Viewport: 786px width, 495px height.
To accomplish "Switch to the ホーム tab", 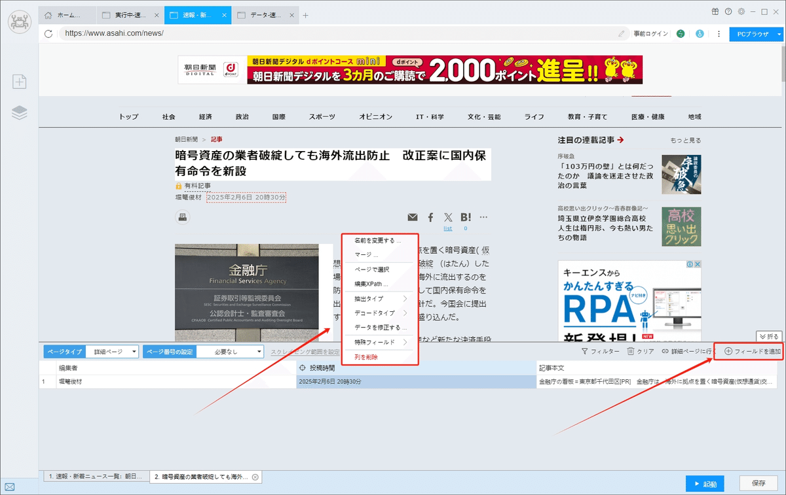I will [x=67, y=15].
